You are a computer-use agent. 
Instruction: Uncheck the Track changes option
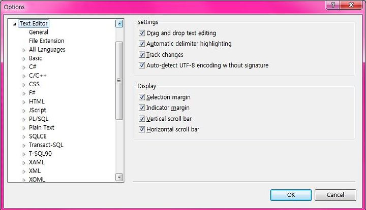coord(142,55)
